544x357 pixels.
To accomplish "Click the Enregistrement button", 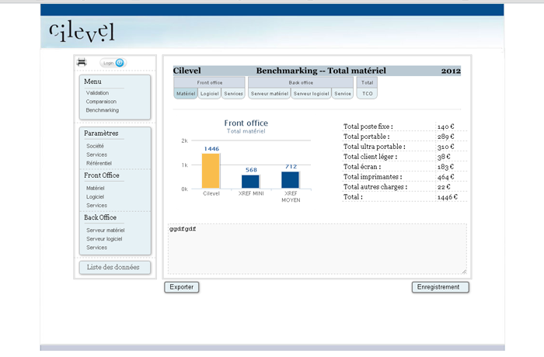I will pyautogui.click(x=440, y=287).
